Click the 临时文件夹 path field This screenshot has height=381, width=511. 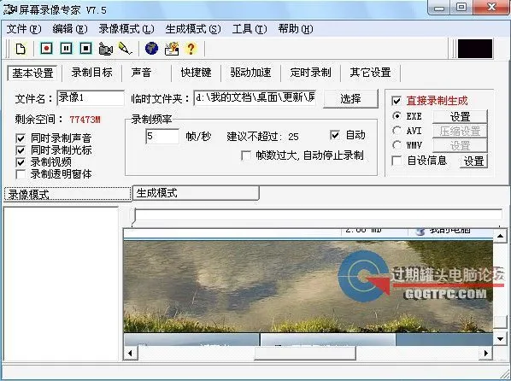pos(255,97)
